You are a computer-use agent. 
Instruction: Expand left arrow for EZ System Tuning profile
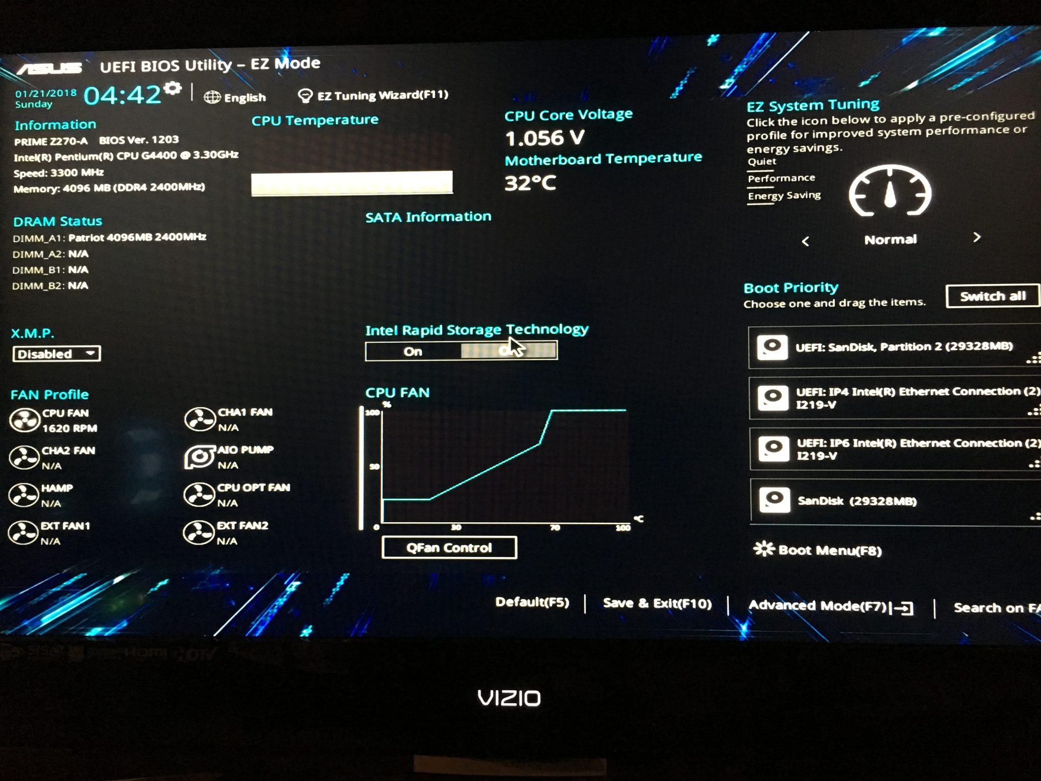[x=811, y=239]
